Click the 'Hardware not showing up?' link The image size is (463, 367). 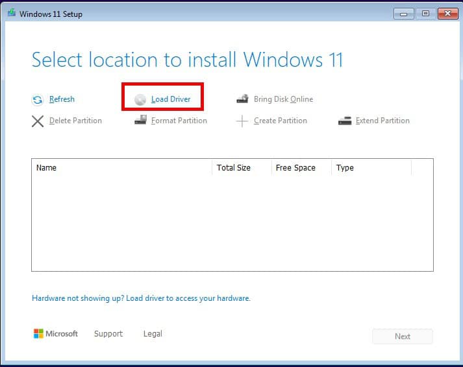(141, 298)
